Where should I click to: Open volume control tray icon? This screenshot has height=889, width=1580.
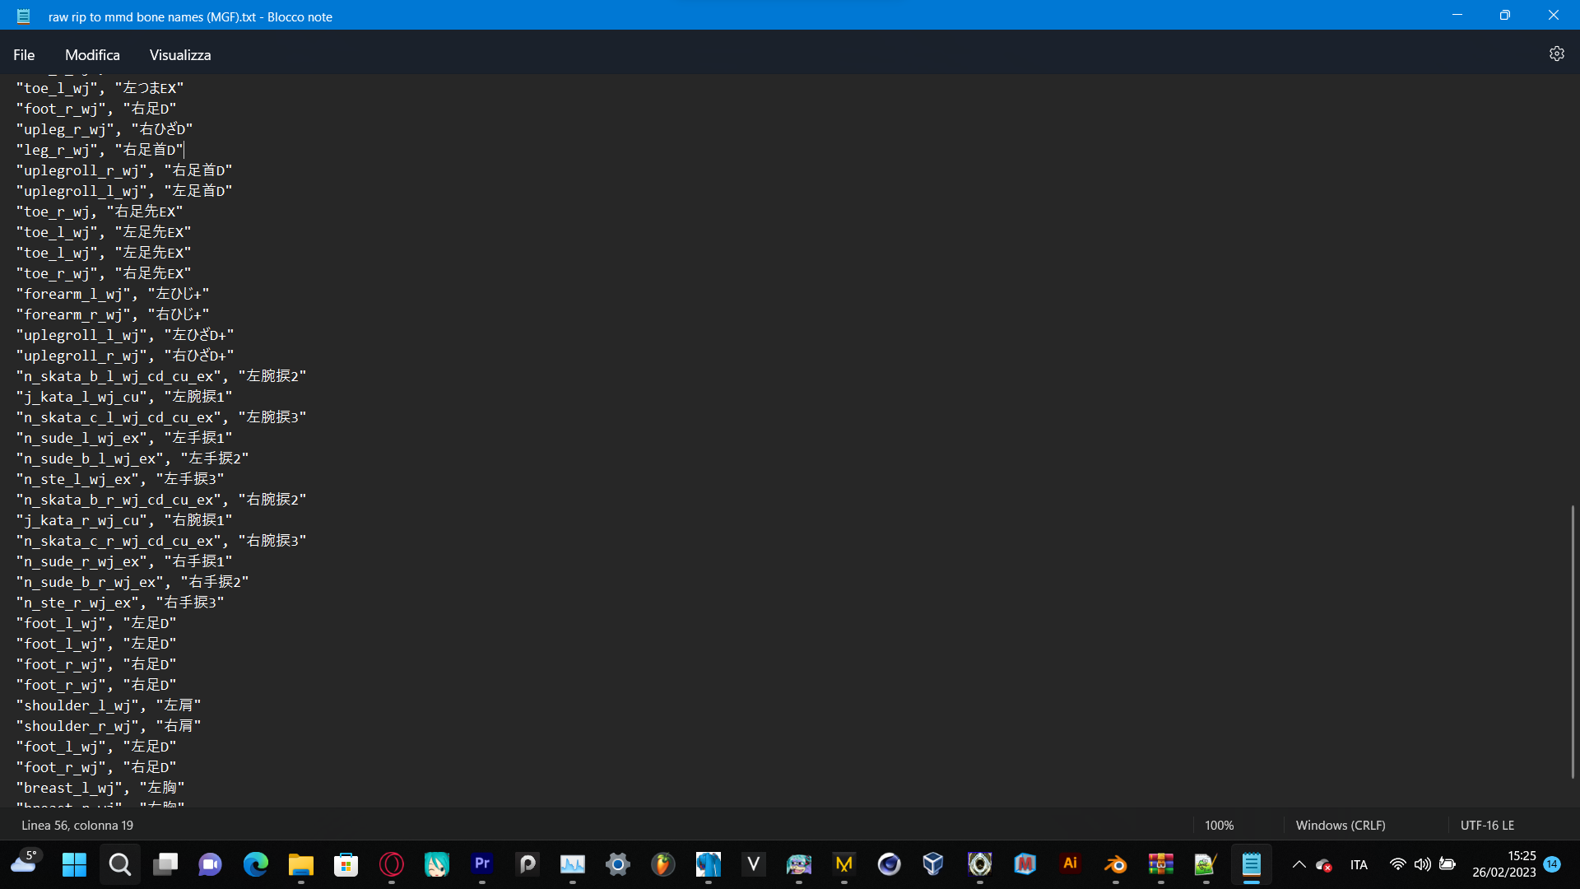click(x=1422, y=864)
